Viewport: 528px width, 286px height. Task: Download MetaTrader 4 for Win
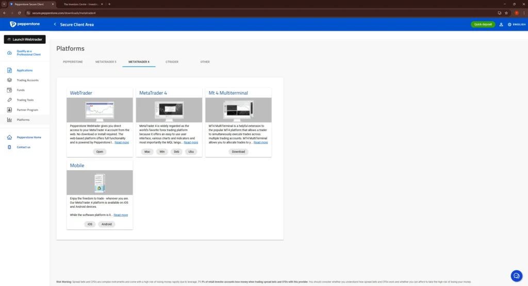pos(162,152)
